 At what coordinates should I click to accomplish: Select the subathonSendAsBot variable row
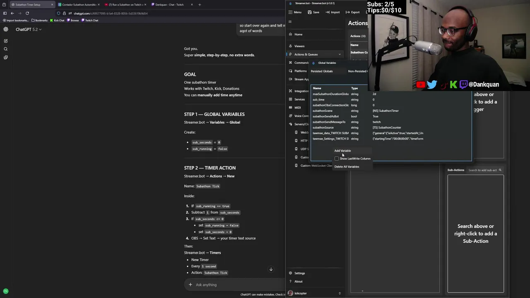coord(391,116)
